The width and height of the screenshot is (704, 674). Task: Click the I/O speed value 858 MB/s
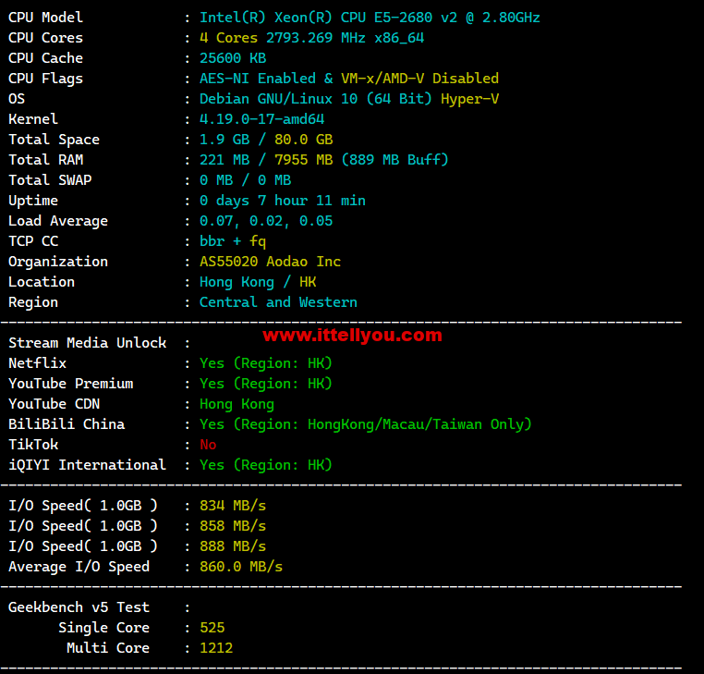[x=233, y=526]
